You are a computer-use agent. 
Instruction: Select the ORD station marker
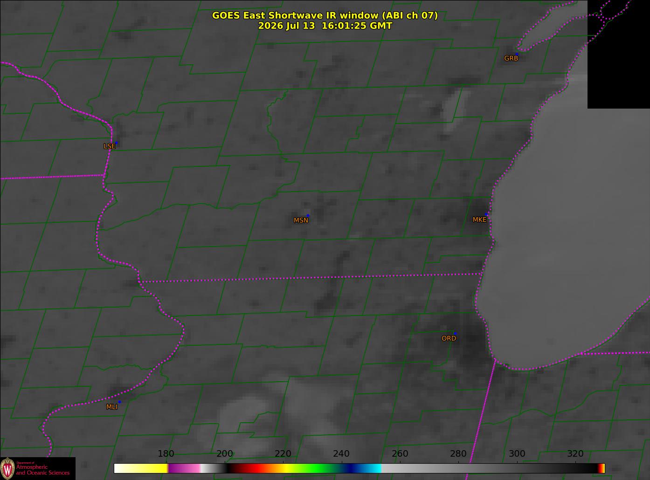point(455,333)
